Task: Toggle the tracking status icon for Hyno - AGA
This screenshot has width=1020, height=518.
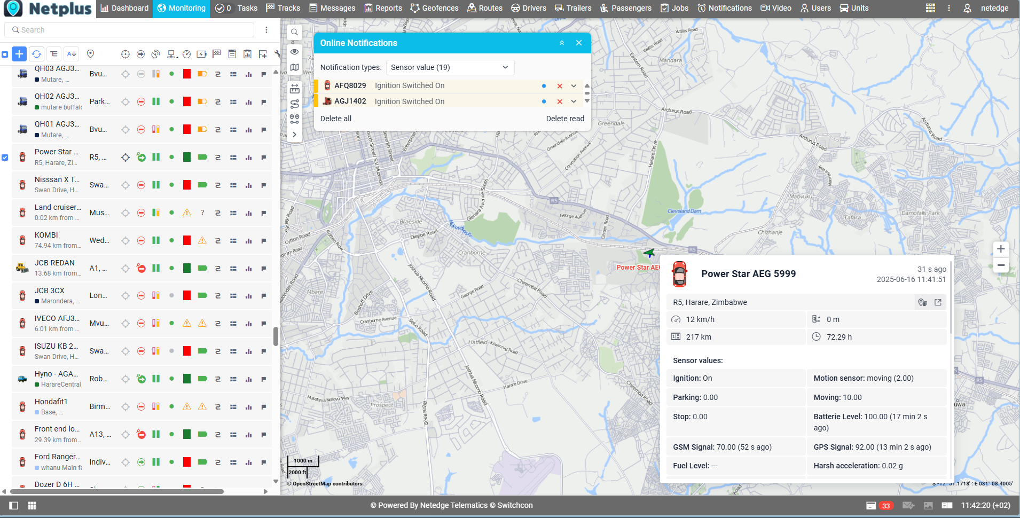Action: pyautogui.click(x=141, y=379)
